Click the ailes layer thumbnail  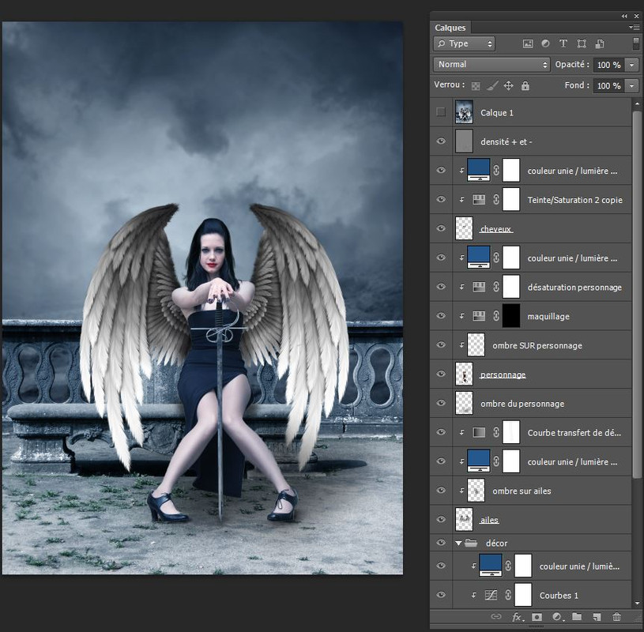(464, 519)
